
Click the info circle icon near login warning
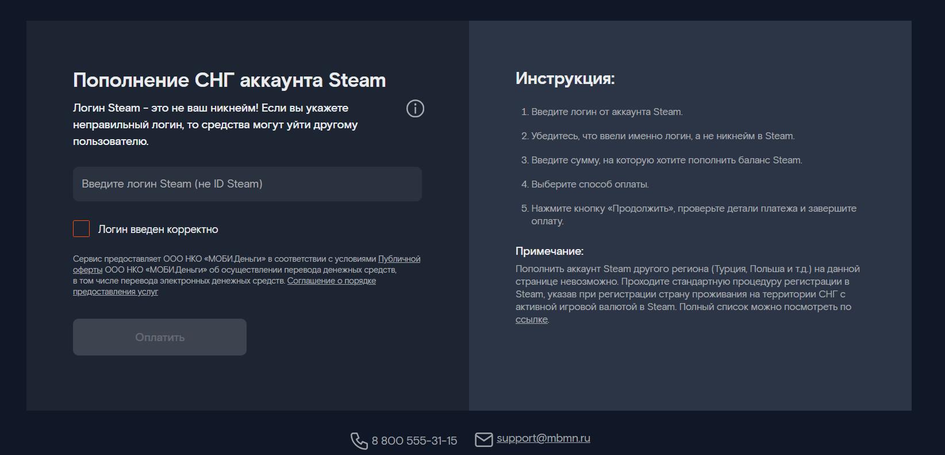click(x=415, y=109)
